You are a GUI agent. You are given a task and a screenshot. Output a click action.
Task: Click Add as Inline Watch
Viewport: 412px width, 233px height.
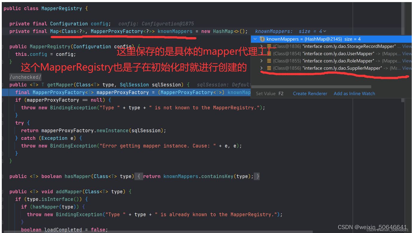coord(354,93)
